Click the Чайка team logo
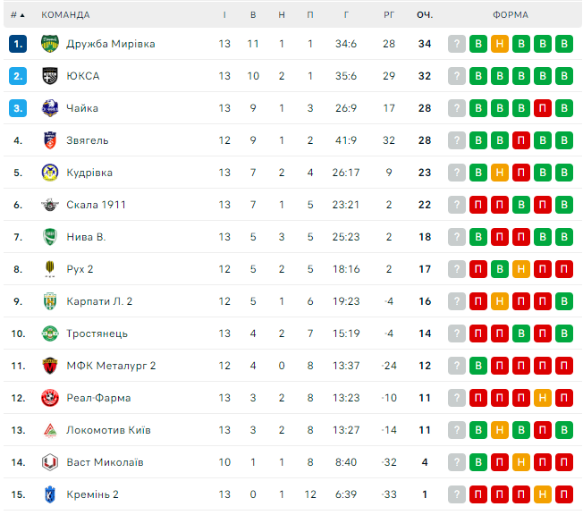 point(50,108)
